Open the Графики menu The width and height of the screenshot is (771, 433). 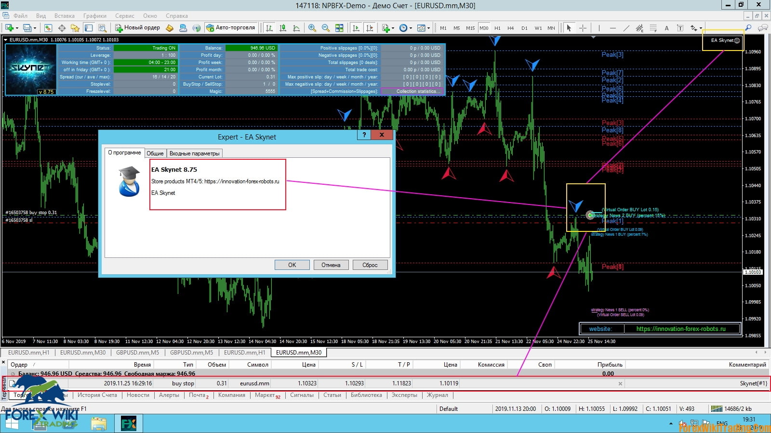[95, 16]
